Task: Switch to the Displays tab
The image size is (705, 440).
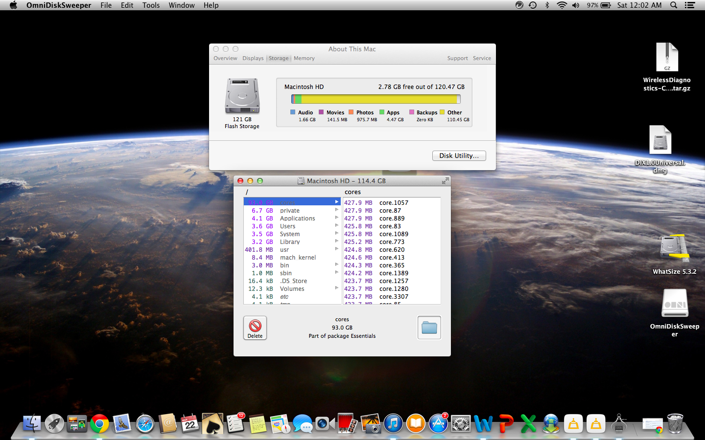Action: tap(253, 58)
